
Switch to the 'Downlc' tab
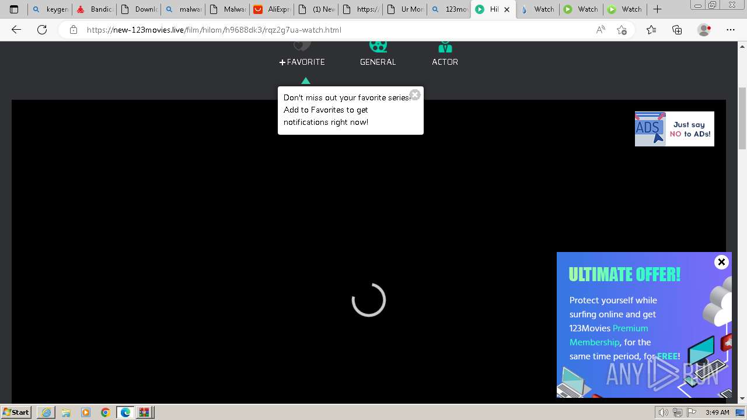[x=138, y=9]
